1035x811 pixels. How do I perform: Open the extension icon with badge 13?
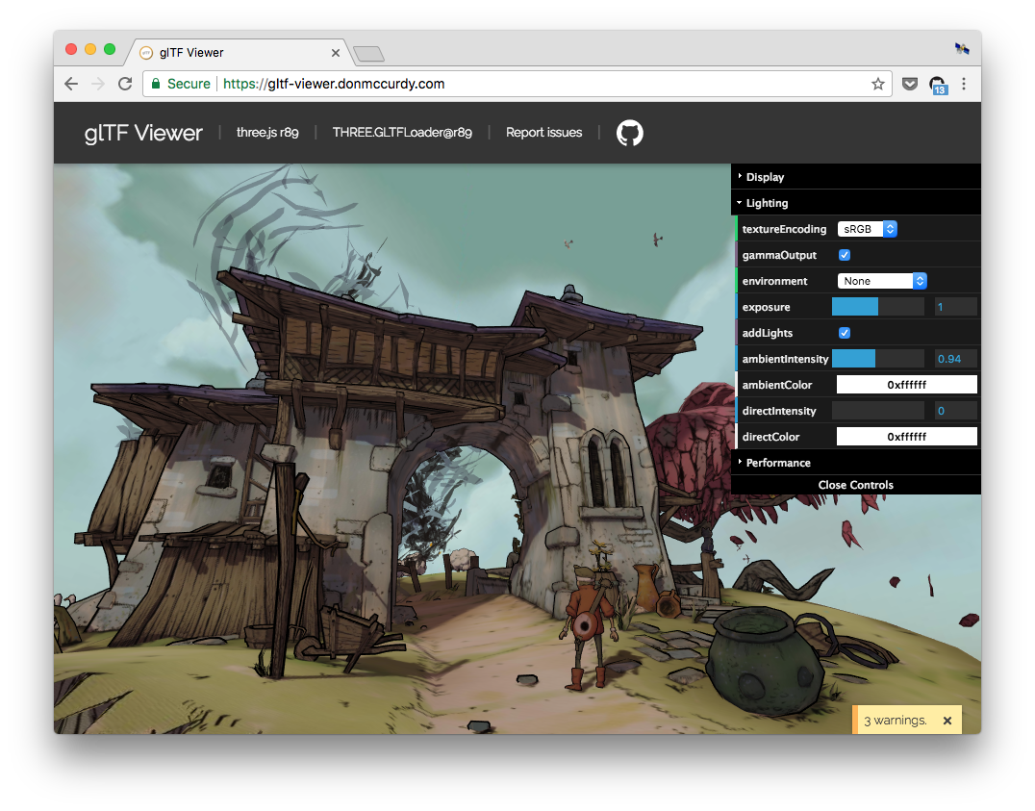(937, 85)
